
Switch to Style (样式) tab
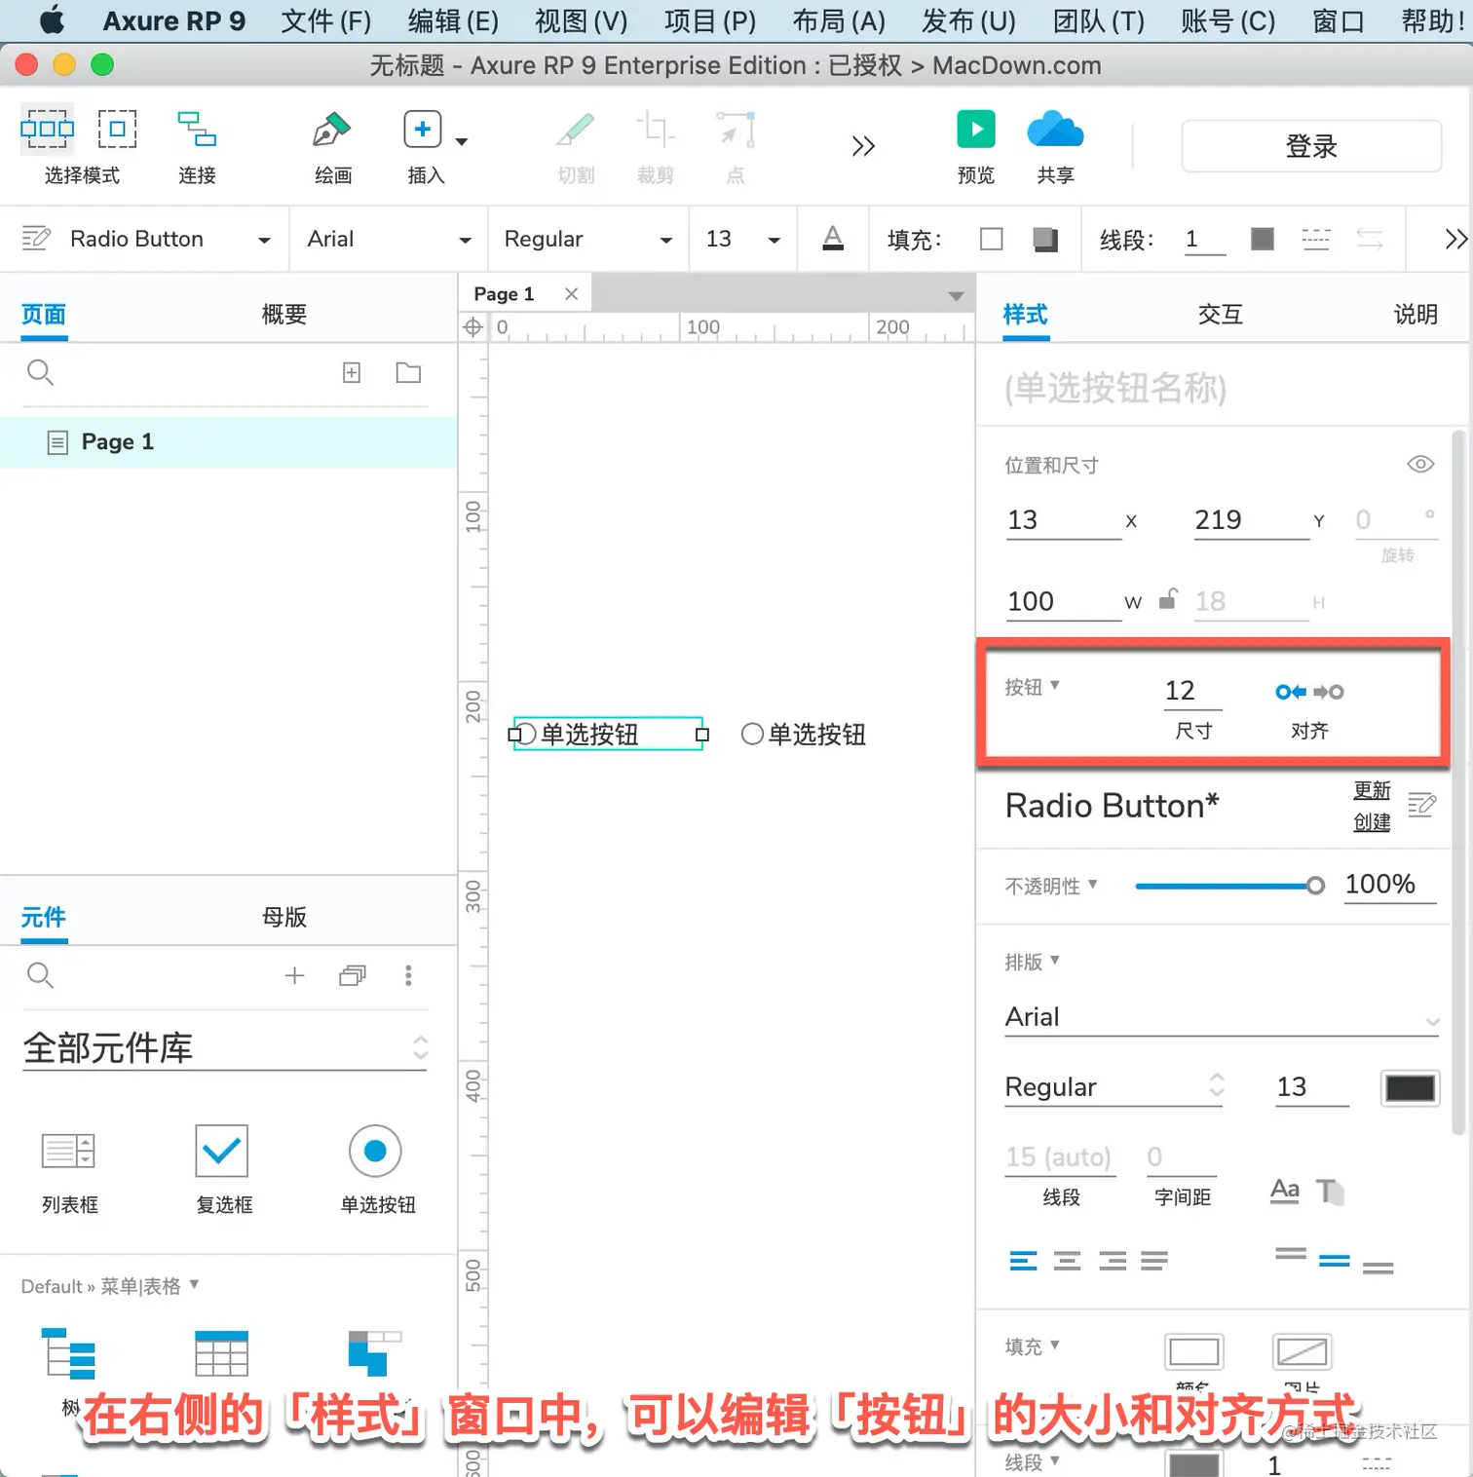(x=1026, y=315)
